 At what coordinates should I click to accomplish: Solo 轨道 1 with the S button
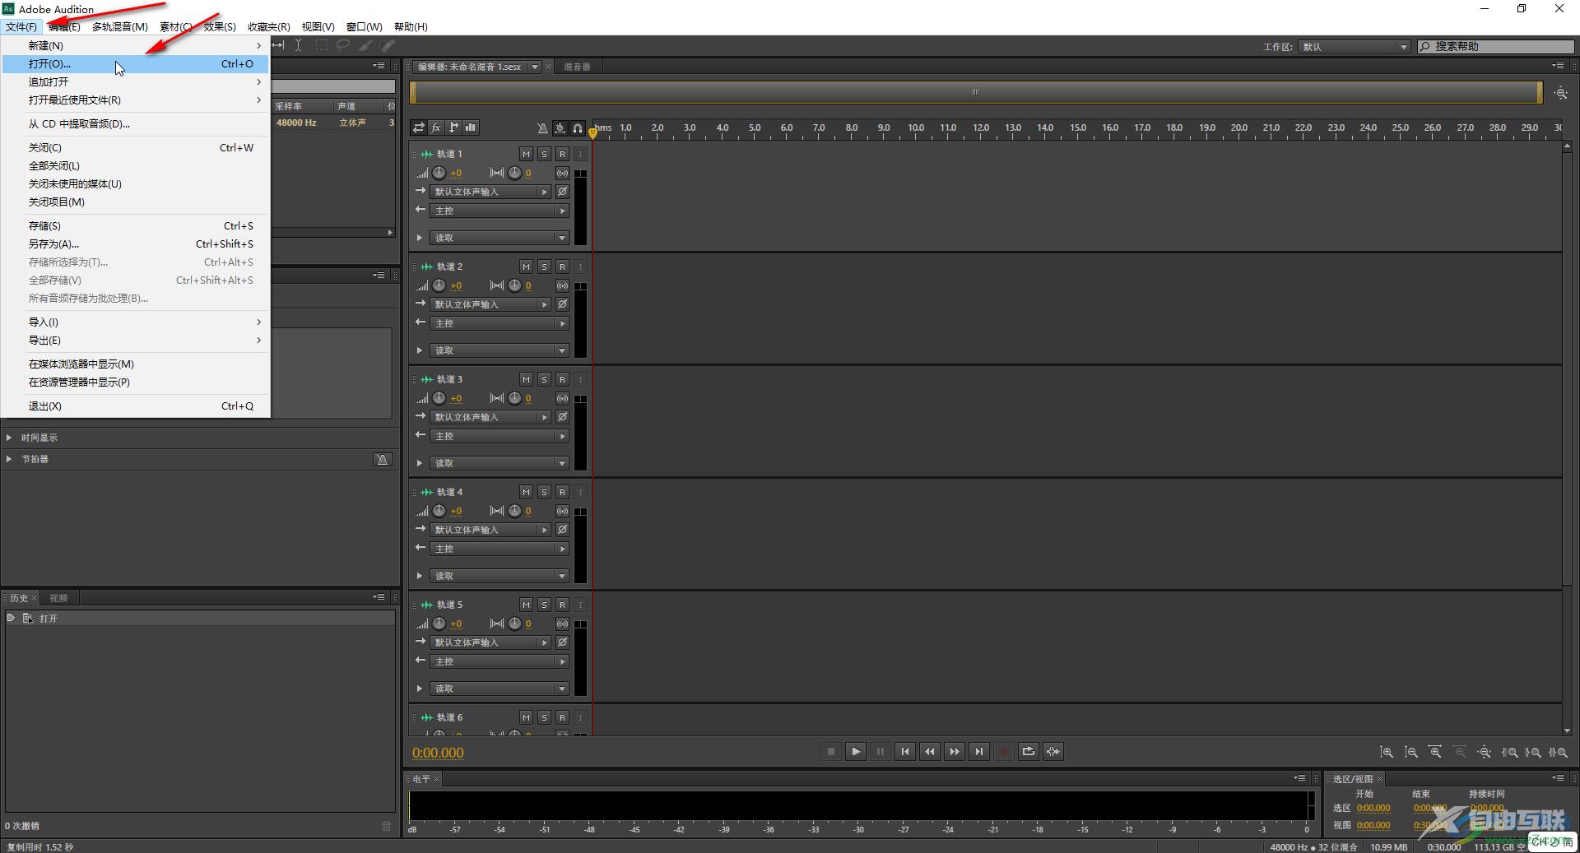tap(544, 154)
